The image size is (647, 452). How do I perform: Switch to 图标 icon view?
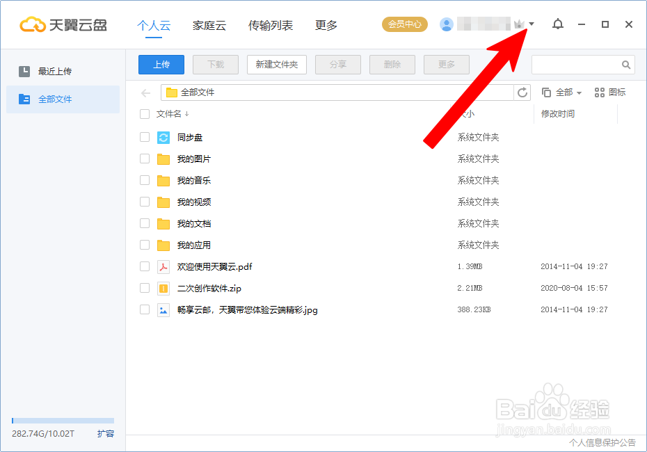(x=610, y=92)
